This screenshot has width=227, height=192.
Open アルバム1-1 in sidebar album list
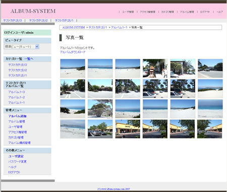[x=17, y=103]
